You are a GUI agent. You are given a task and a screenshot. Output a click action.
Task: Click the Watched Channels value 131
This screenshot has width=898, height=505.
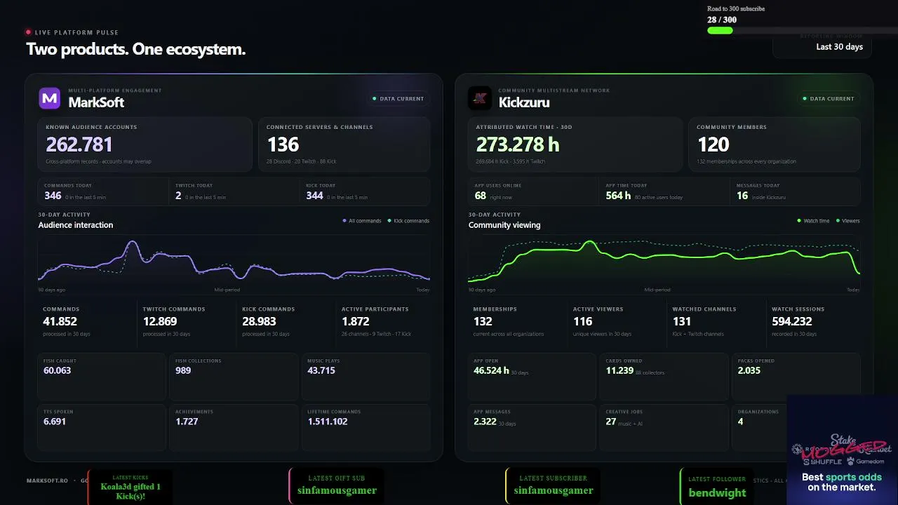[x=682, y=321]
